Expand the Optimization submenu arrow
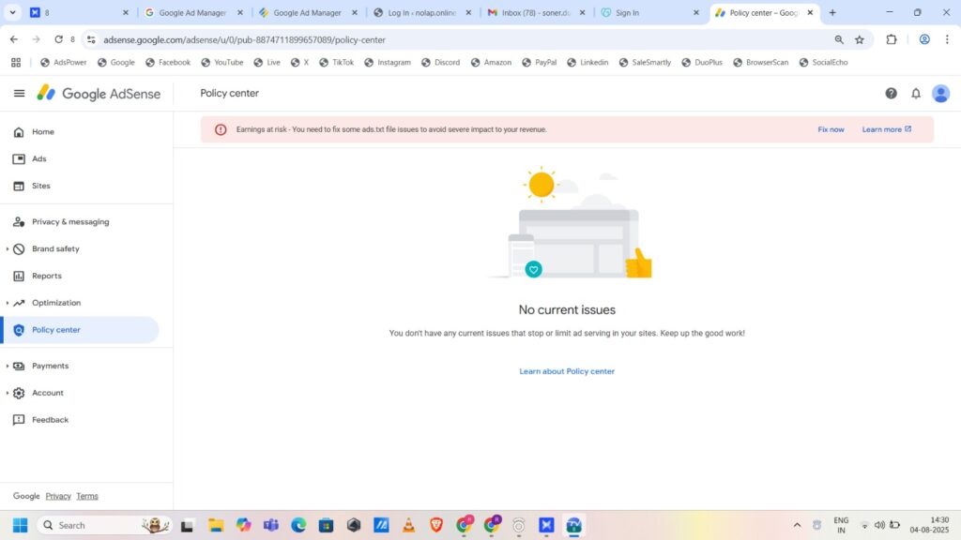The width and height of the screenshot is (961, 540). coord(7,303)
